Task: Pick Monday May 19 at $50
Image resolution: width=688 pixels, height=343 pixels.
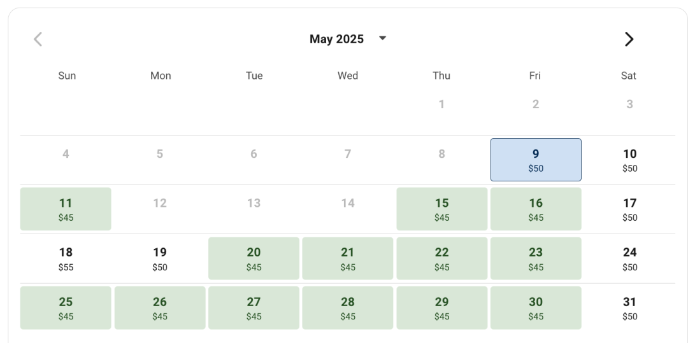Action: tap(160, 258)
